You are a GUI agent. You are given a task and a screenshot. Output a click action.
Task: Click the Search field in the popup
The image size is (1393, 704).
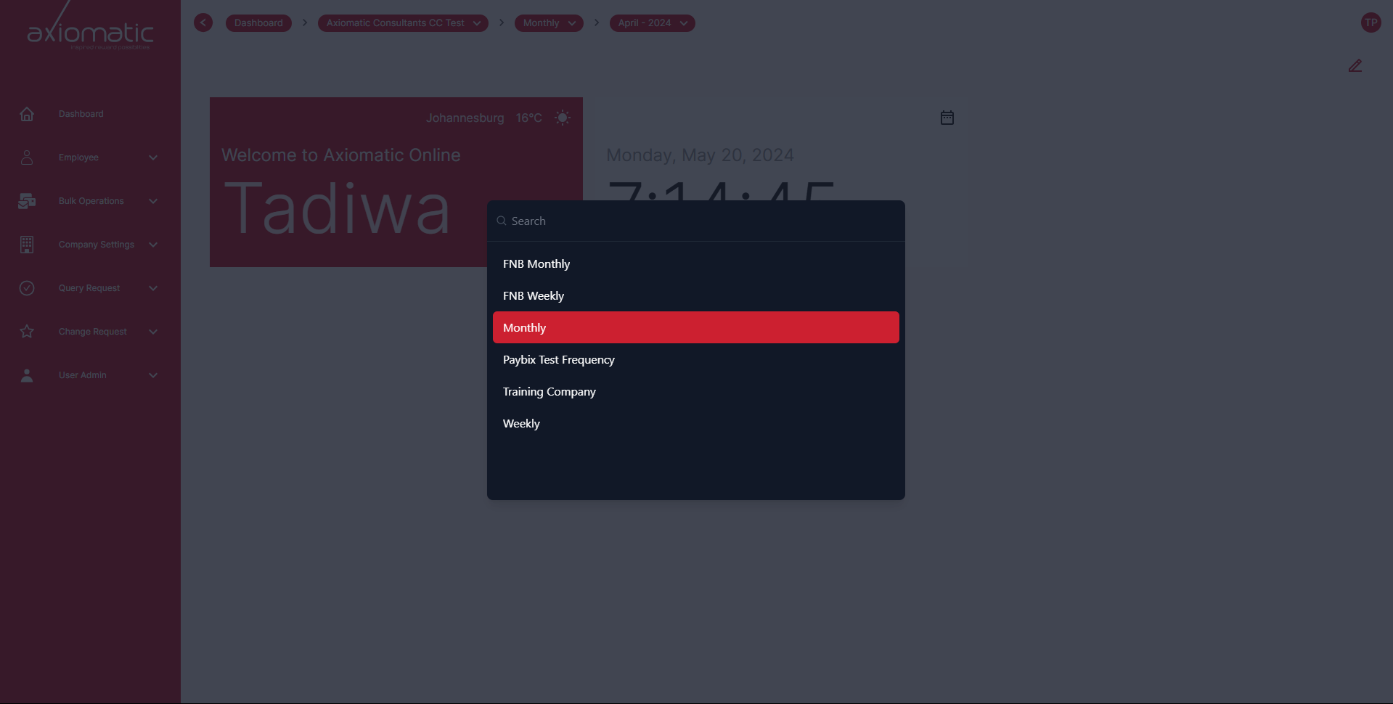[695, 221]
